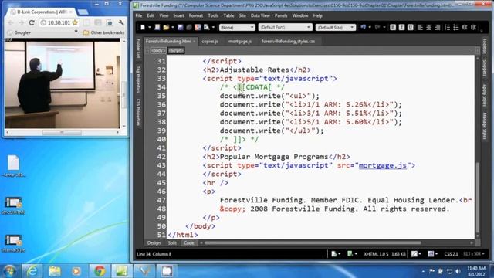
Task: Click the Decrease Indent icon
Action: pos(465,28)
